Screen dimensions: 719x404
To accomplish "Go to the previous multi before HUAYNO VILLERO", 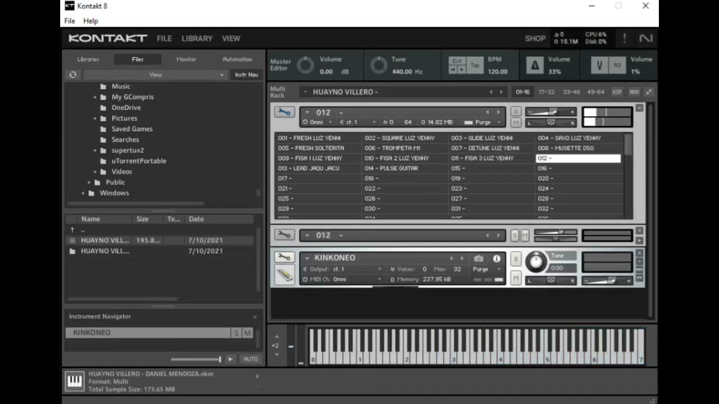I will pyautogui.click(x=491, y=92).
